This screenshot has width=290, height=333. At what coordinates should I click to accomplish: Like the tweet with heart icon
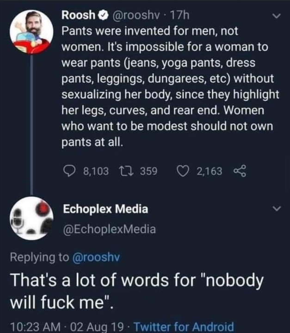185,172
